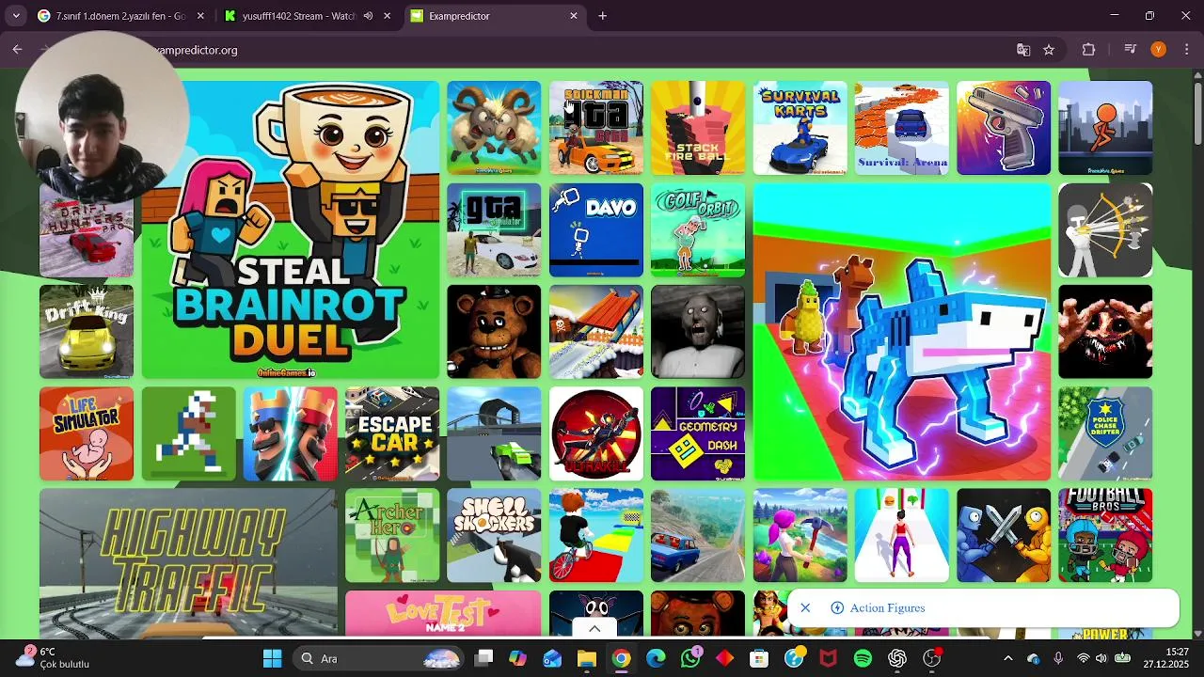1204x677 pixels.
Task: Open the pixel football runner game tile
Action: click(x=188, y=433)
